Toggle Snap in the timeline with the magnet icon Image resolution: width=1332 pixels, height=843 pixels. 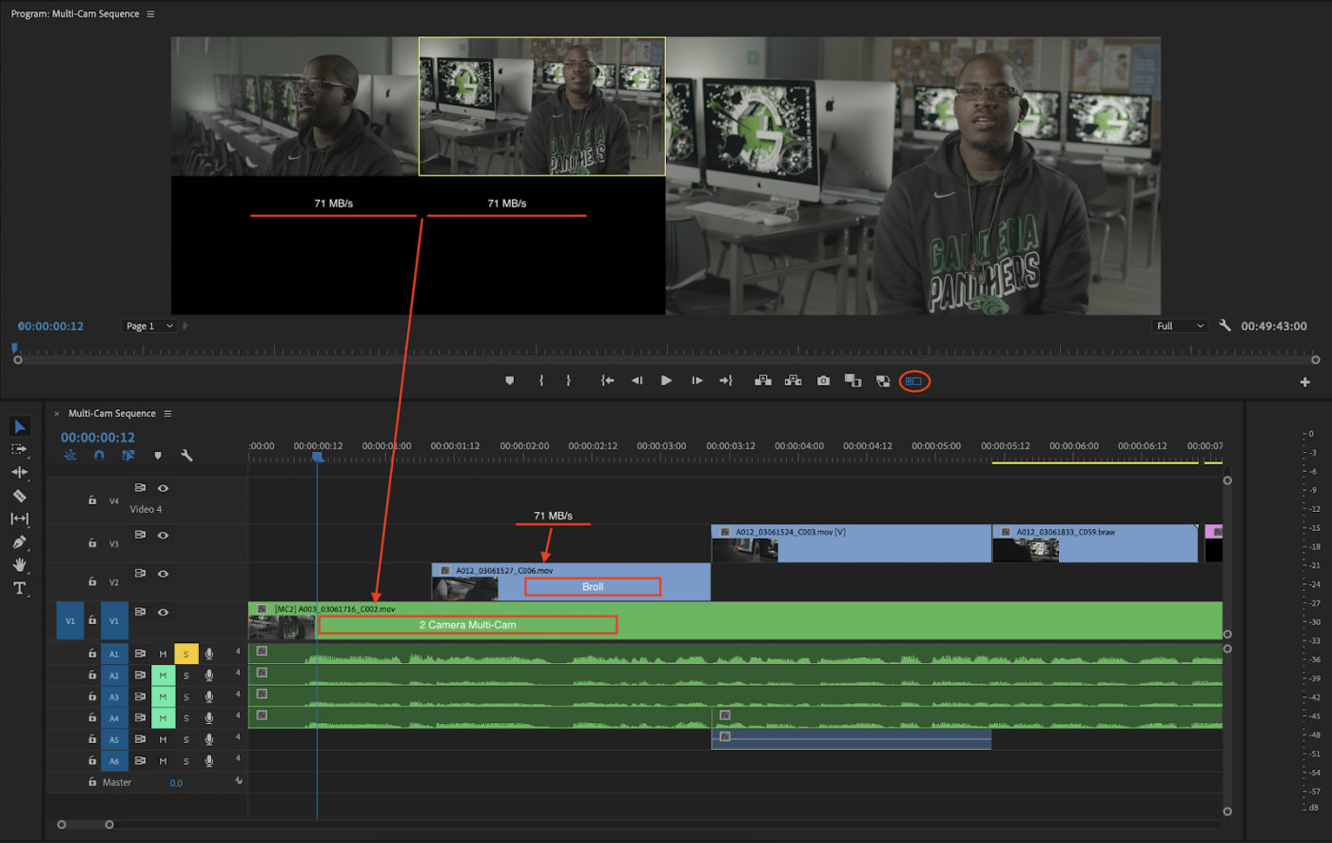pos(98,456)
